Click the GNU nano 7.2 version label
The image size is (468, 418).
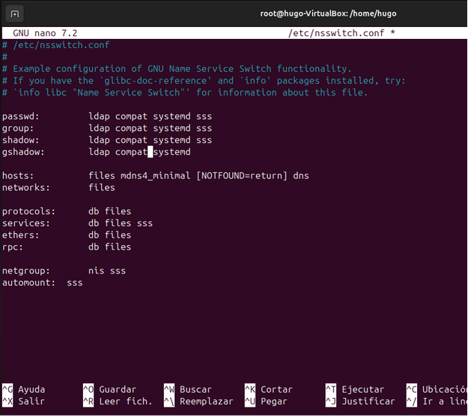45,34
